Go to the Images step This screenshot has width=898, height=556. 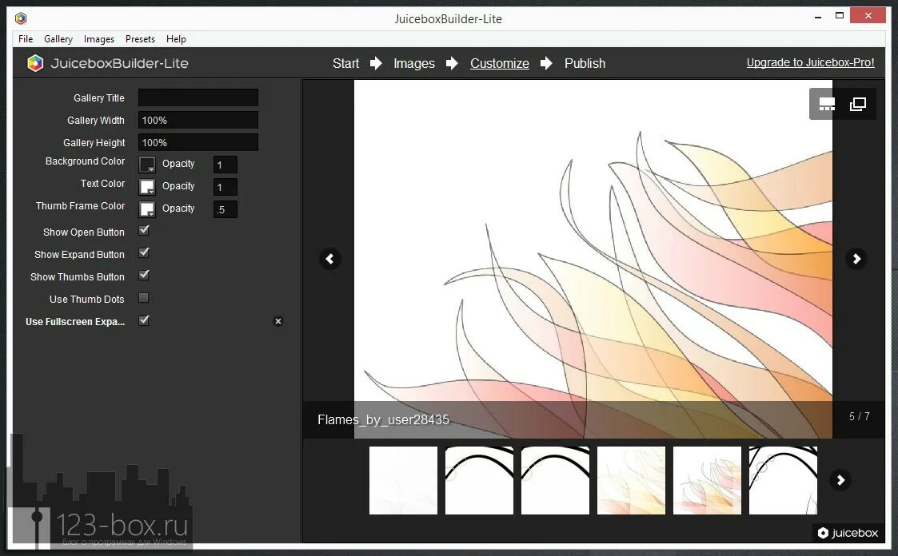(414, 63)
